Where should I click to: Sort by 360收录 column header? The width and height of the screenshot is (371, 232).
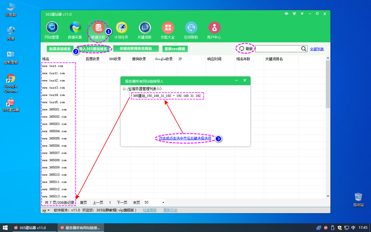coord(119,59)
